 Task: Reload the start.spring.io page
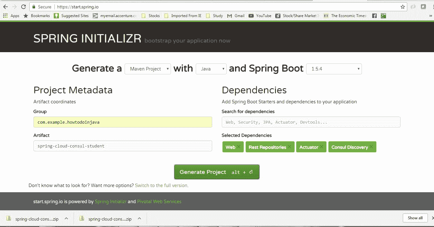(x=24, y=6)
